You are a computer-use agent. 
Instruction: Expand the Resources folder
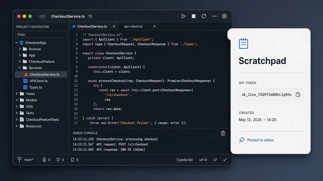coord(17,126)
